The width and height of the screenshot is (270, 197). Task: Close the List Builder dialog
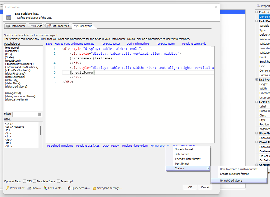(x=216, y=7)
